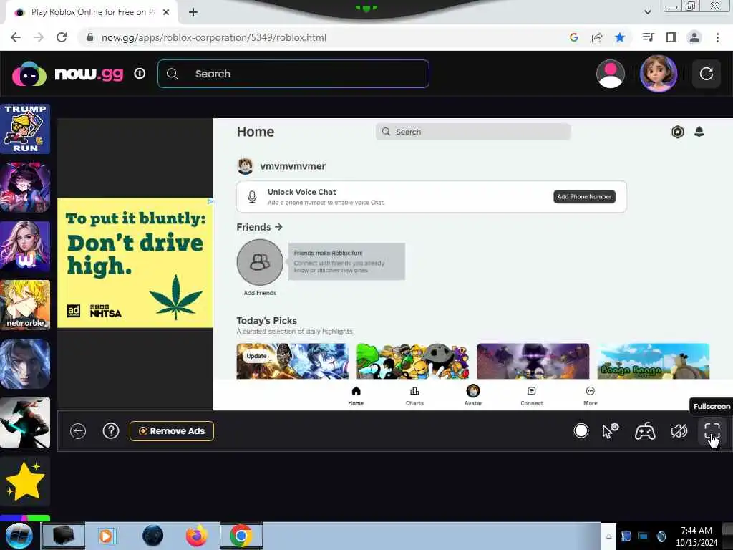Open the shadow ninja game thumbnail
Screen dimensions: 733x550
(25, 423)
